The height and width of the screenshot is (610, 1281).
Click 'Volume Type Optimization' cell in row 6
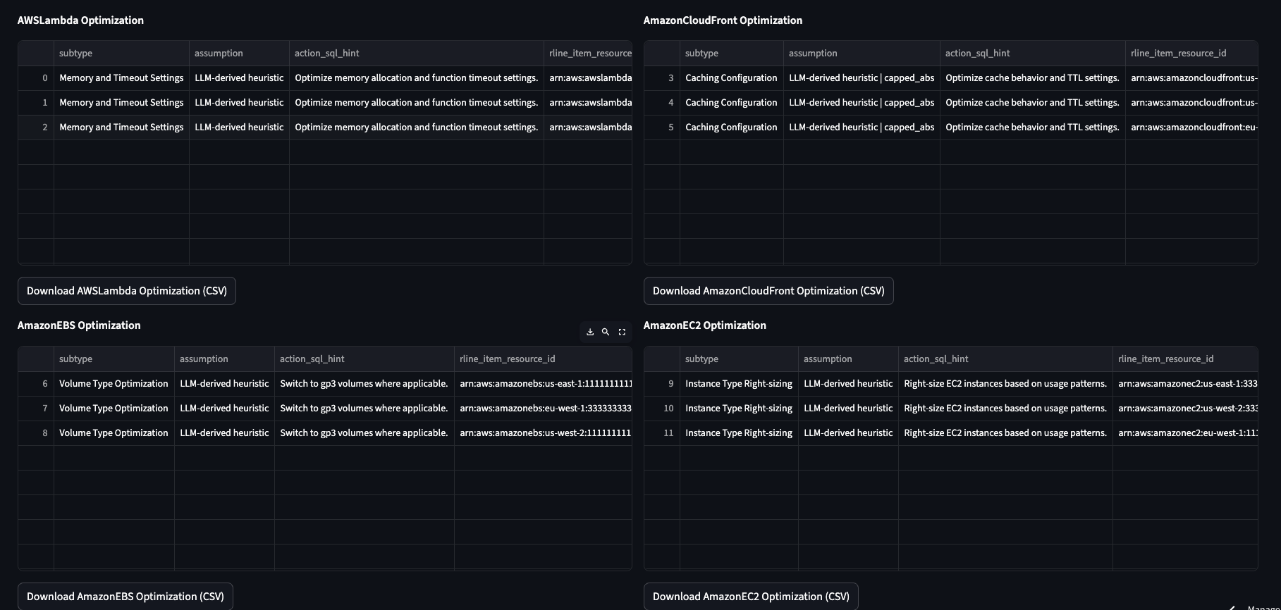114,384
